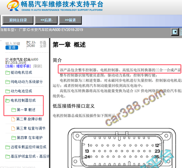Toggle the panel arrow icon at top right
Screen dimensions: 182x168
click(175, 32)
